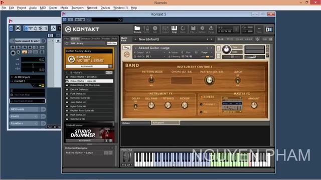Enable the Reverb master effect
Screen dimensions: 321x180
[201, 97]
